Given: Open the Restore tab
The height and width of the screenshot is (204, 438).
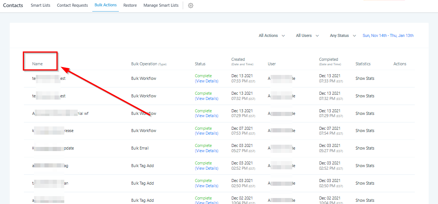Looking at the screenshot, I should coord(130,6).
